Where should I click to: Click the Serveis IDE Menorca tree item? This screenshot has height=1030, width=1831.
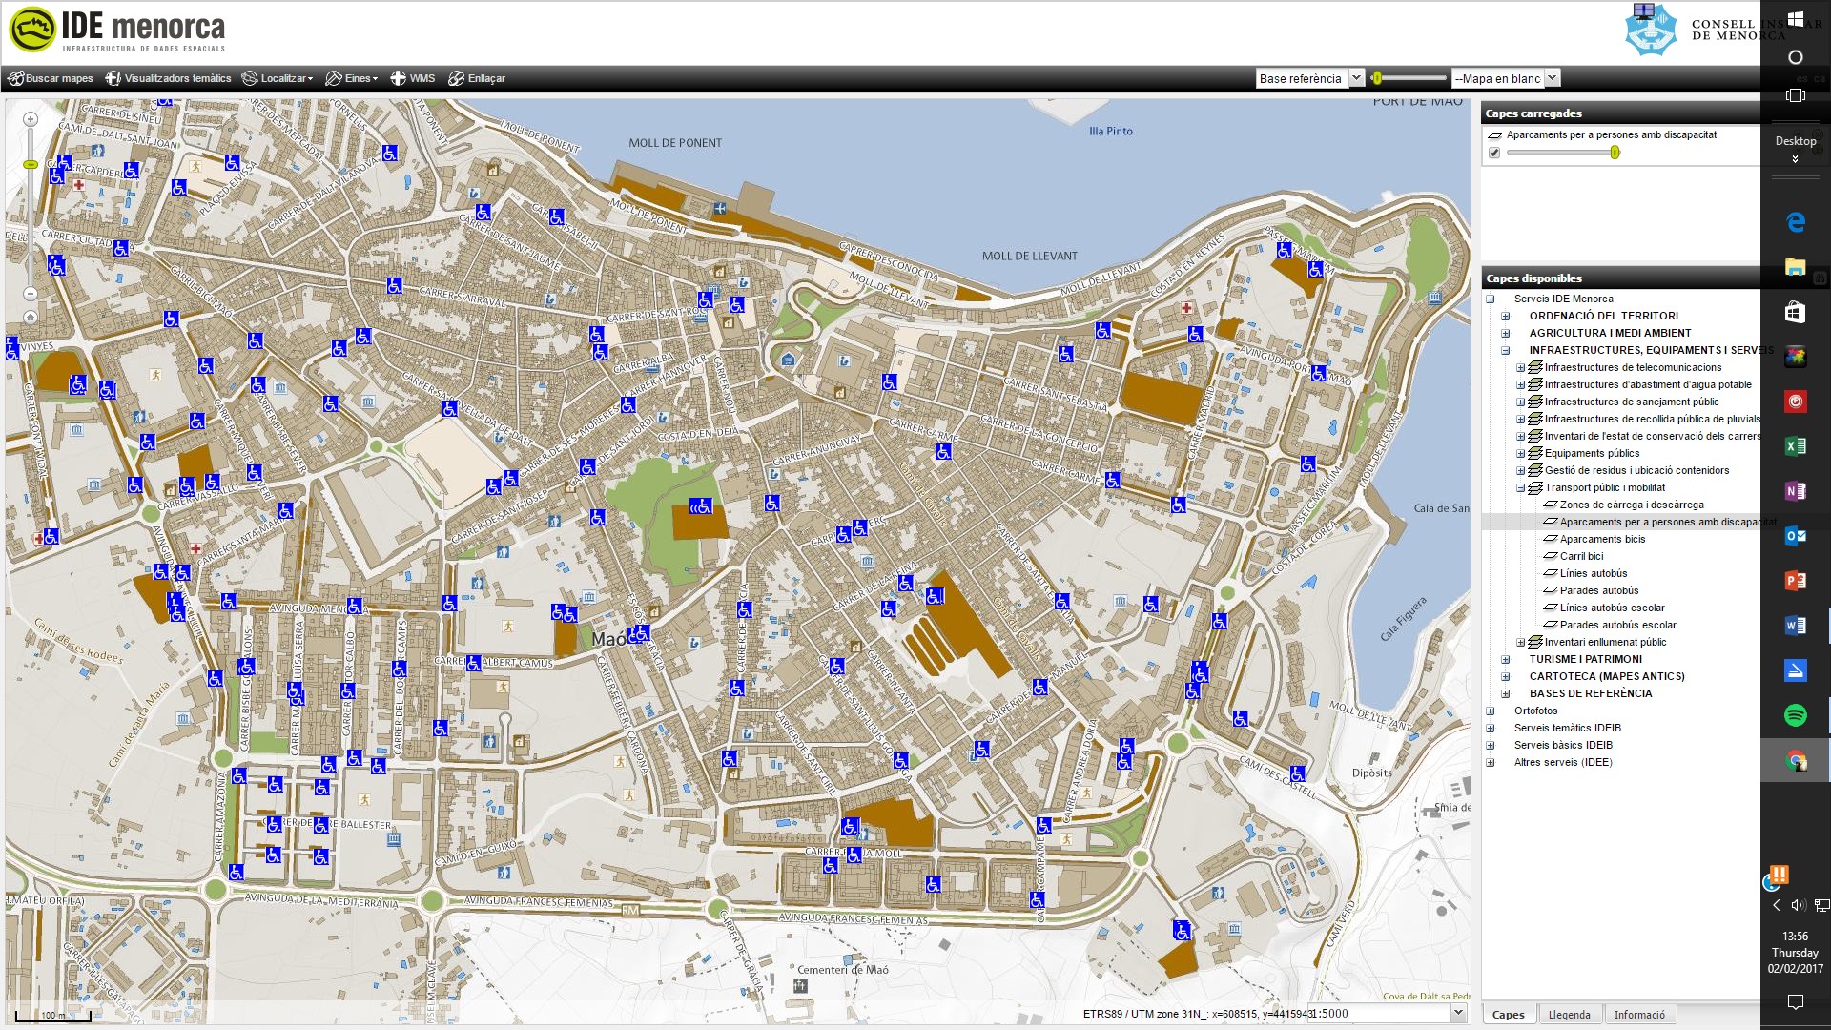[1564, 299]
